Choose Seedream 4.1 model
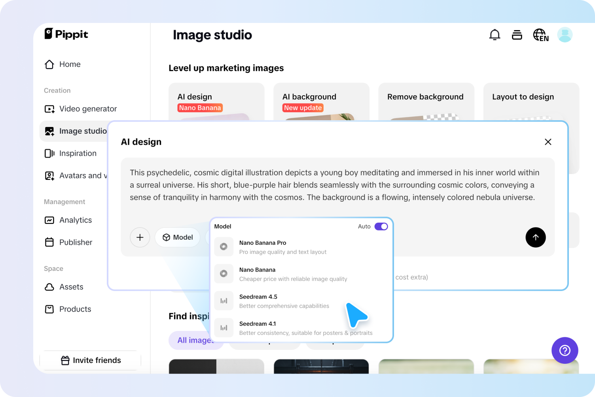This screenshot has width=595, height=397. tap(301, 328)
